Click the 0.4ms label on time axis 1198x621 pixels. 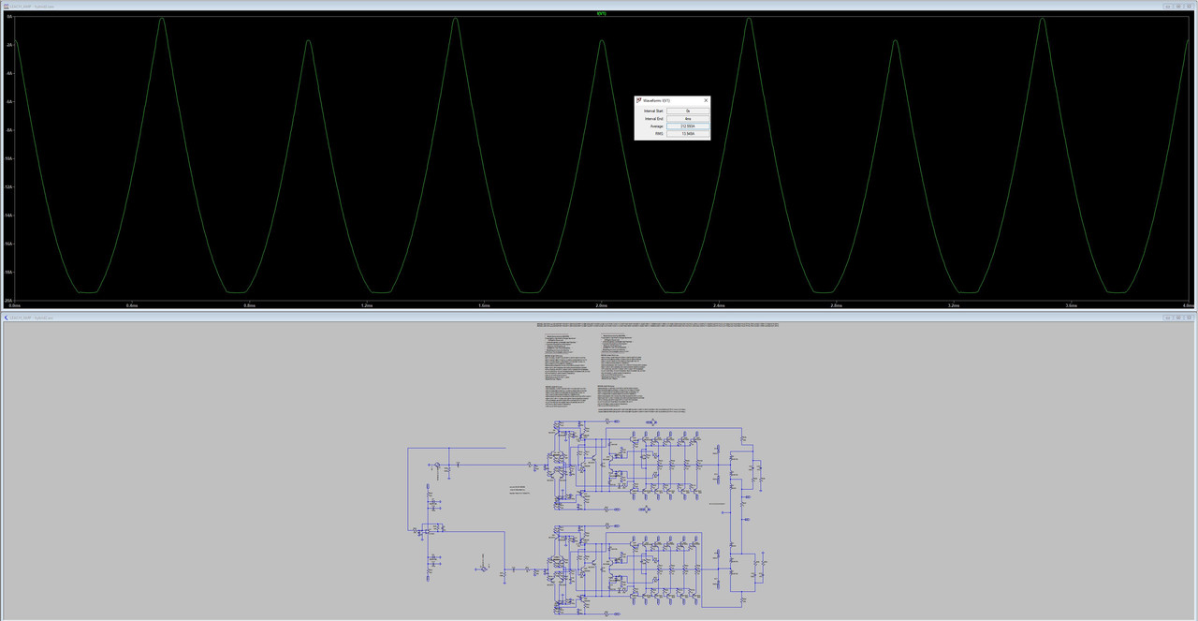coord(132,305)
